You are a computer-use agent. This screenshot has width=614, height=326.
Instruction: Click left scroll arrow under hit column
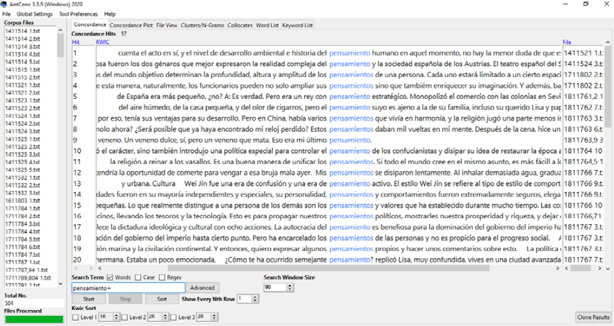(x=74, y=269)
